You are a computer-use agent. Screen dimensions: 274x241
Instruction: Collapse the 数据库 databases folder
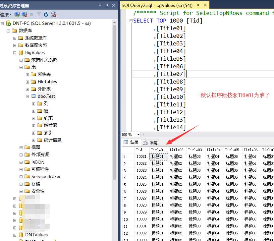[x=8, y=31]
